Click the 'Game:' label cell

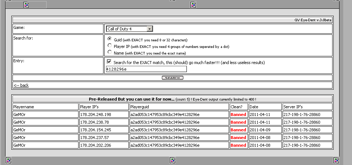click(x=58, y=29)
